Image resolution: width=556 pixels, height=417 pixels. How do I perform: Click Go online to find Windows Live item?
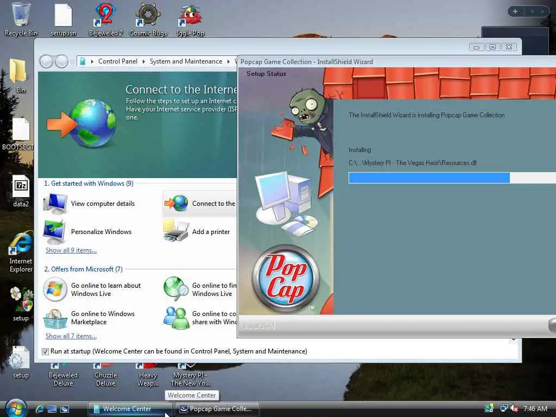click(200, 289)
